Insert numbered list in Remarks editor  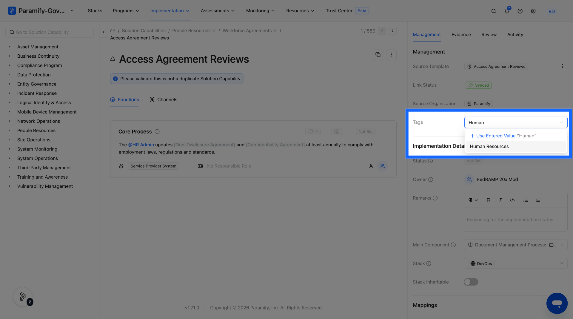point(537,200)
